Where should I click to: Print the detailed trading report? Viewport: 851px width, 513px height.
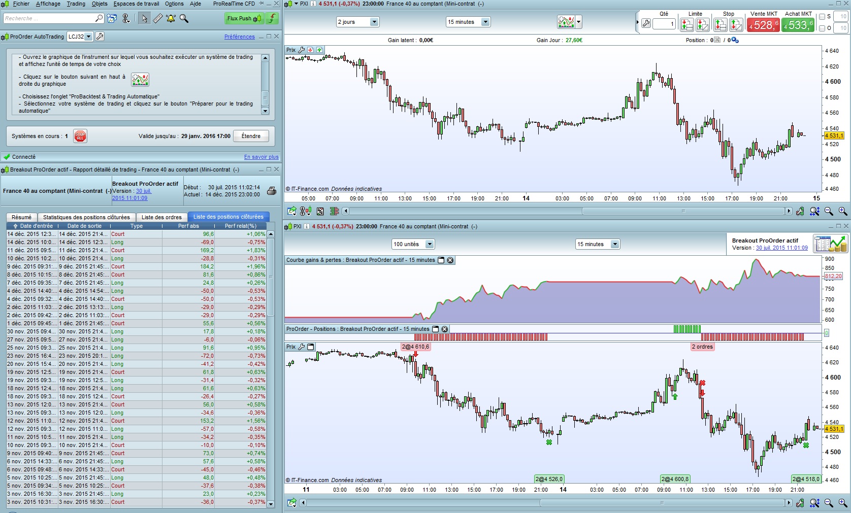tap(272, 191)
